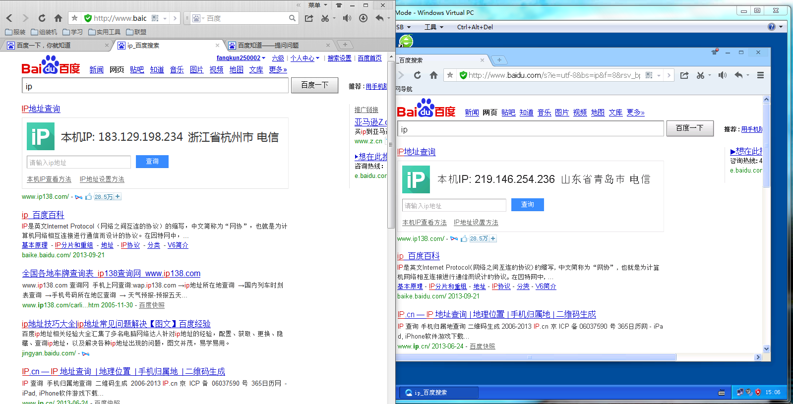Send Ctrl+Alt+Del to the virtual machine

[x=475, y=27]
